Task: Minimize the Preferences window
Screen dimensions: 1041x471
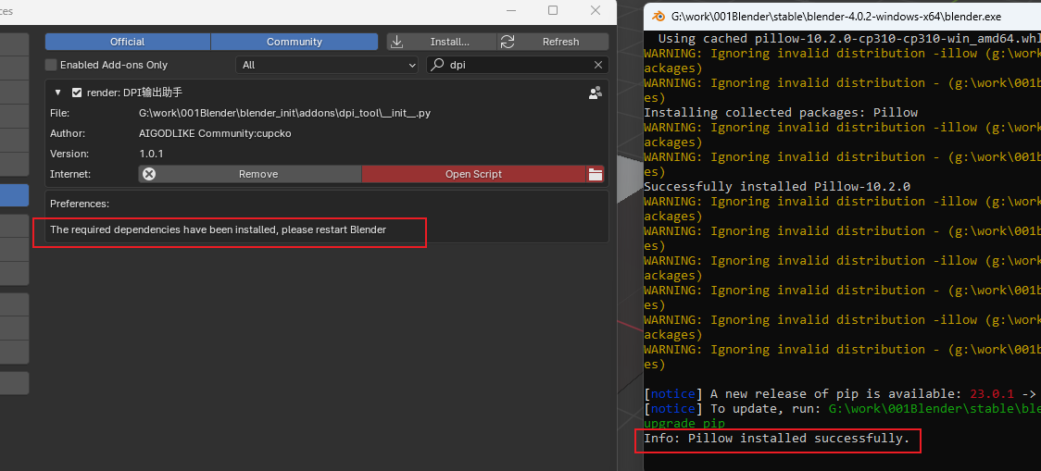Action: [510, 10]
